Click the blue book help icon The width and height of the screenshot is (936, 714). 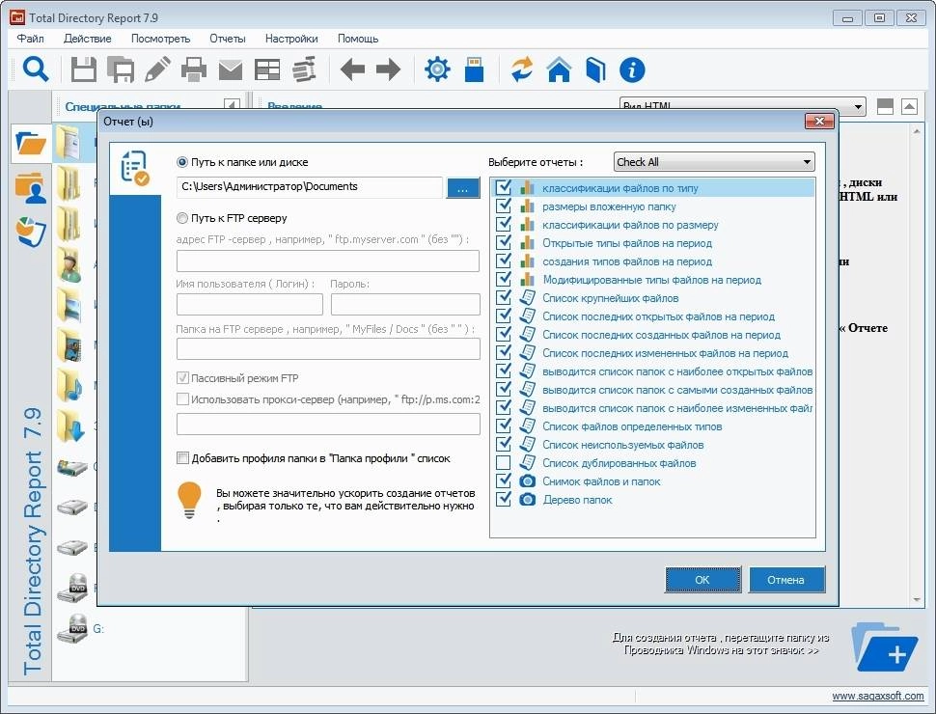point(595,69)
